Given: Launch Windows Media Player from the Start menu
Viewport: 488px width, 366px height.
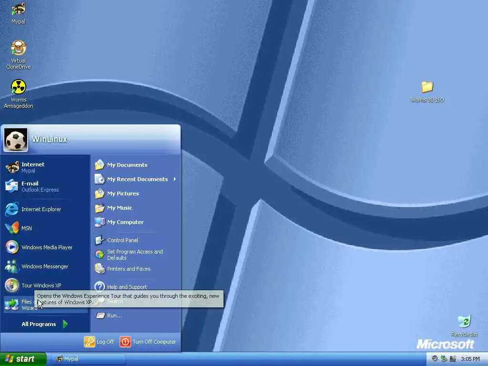Looking at the screenshot, I should tap(45, 247).
